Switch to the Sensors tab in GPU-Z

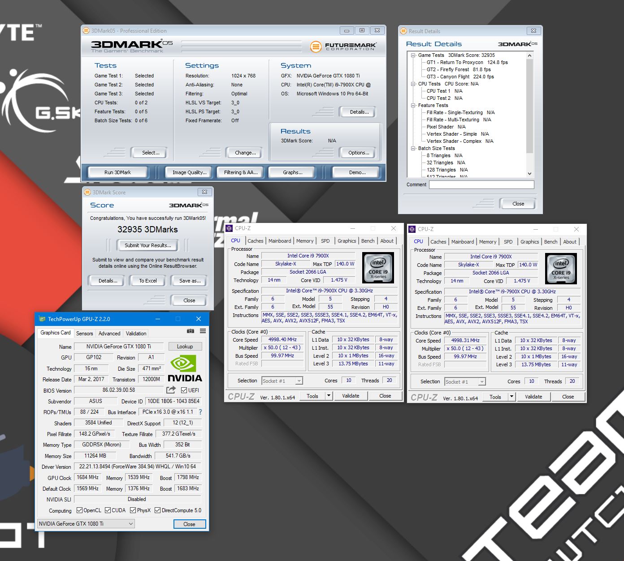coord(84,333)
